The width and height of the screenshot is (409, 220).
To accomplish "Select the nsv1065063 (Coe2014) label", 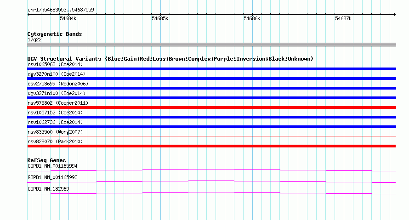I will click(x=55, y=64).
